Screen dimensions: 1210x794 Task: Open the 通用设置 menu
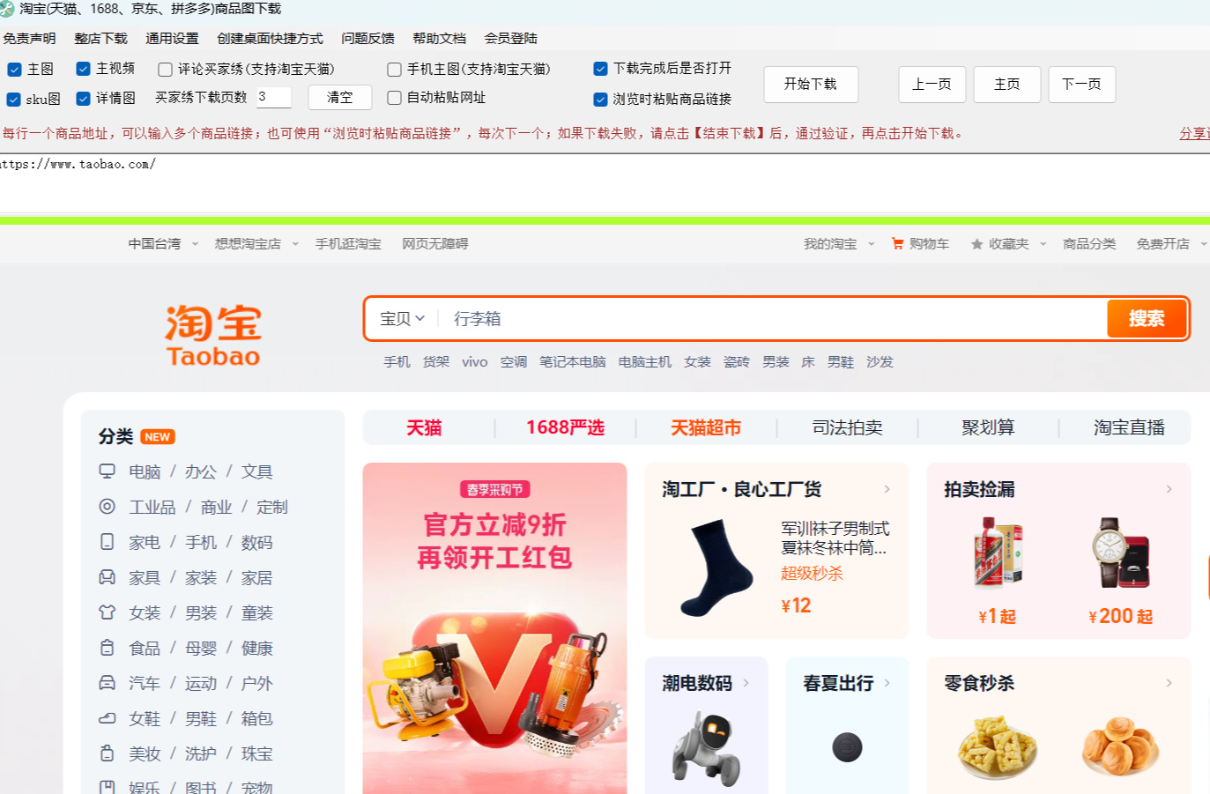point(172,39)
